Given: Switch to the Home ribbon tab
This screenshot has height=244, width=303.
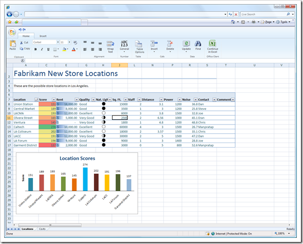Looking at the screenshot, I should click(x=26, y=36).
